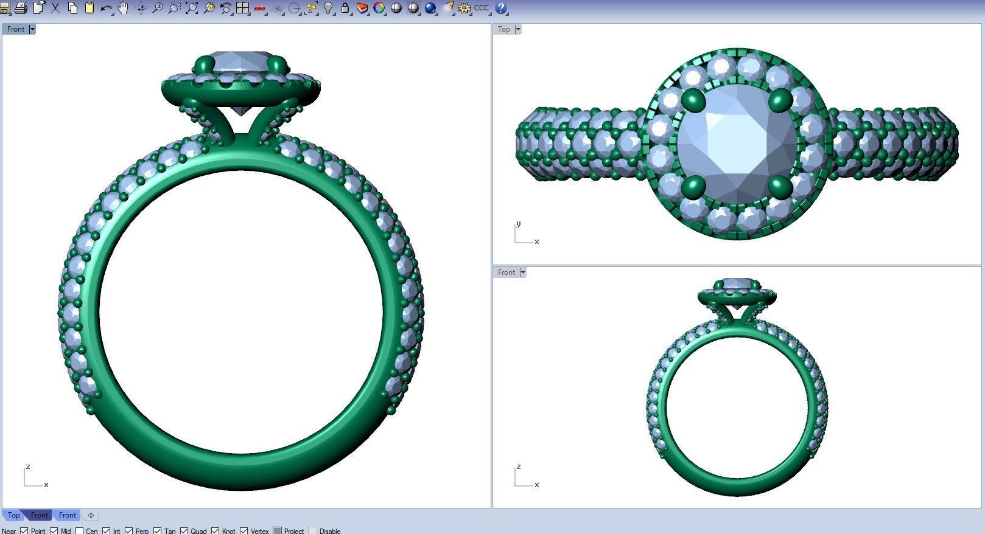Click the red car icon

click(x=260, y=8)
